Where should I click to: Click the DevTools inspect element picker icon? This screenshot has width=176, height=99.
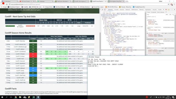tap(103, 10)
